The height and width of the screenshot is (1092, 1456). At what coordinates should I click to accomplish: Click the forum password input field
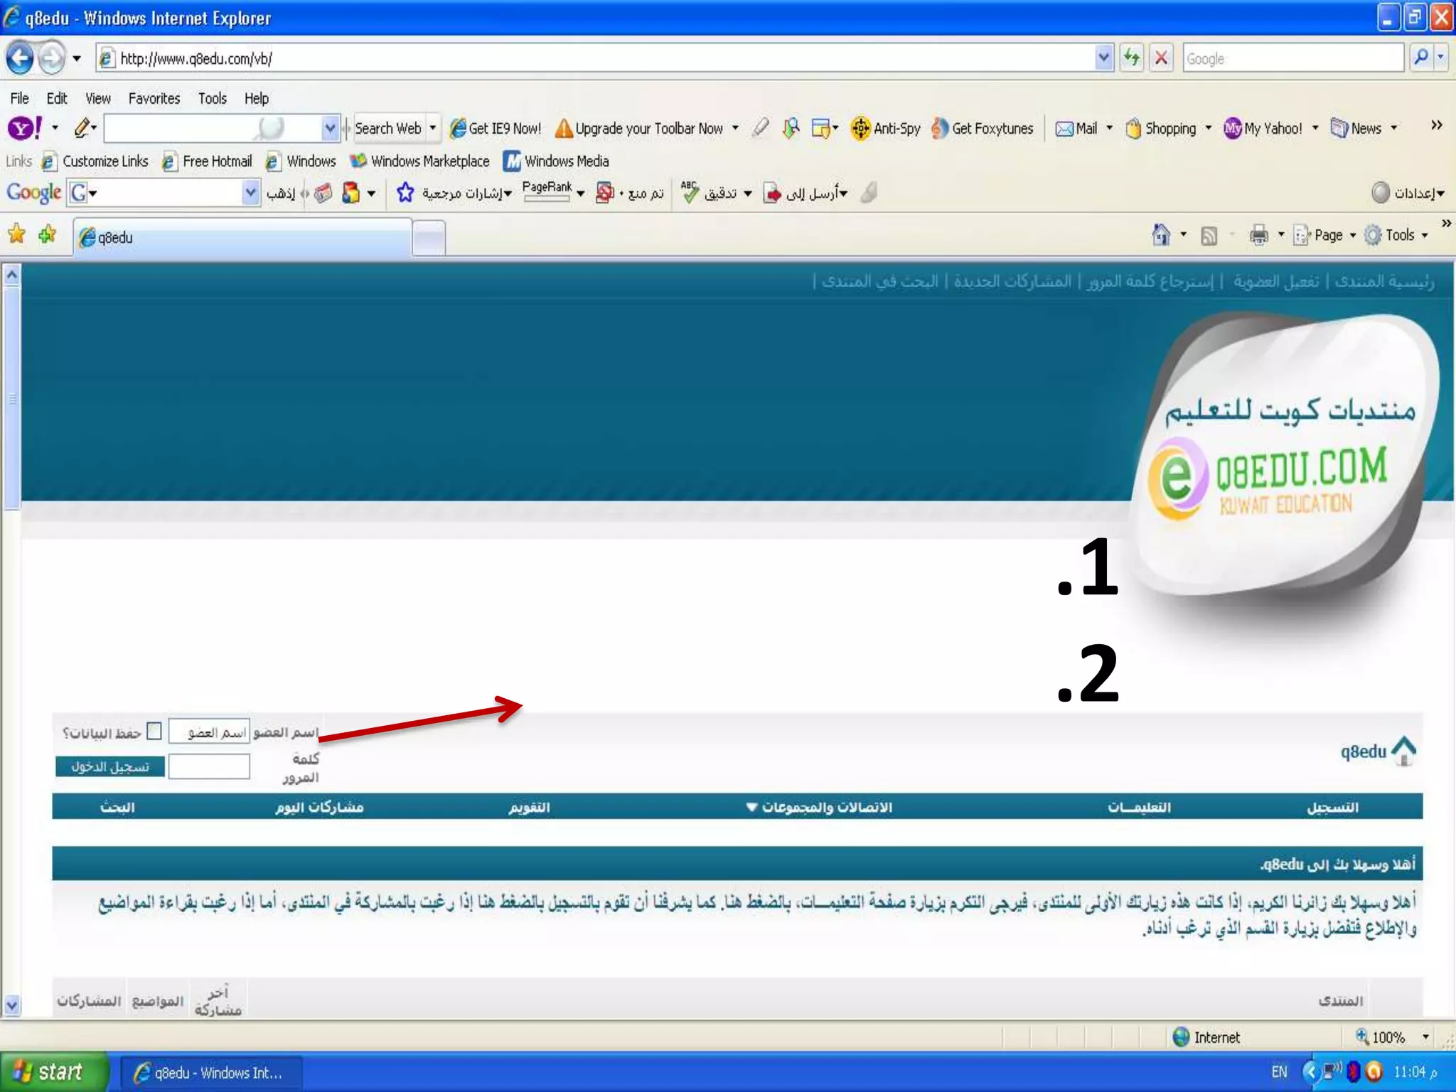pyautogui.click(x=209, y=766)
